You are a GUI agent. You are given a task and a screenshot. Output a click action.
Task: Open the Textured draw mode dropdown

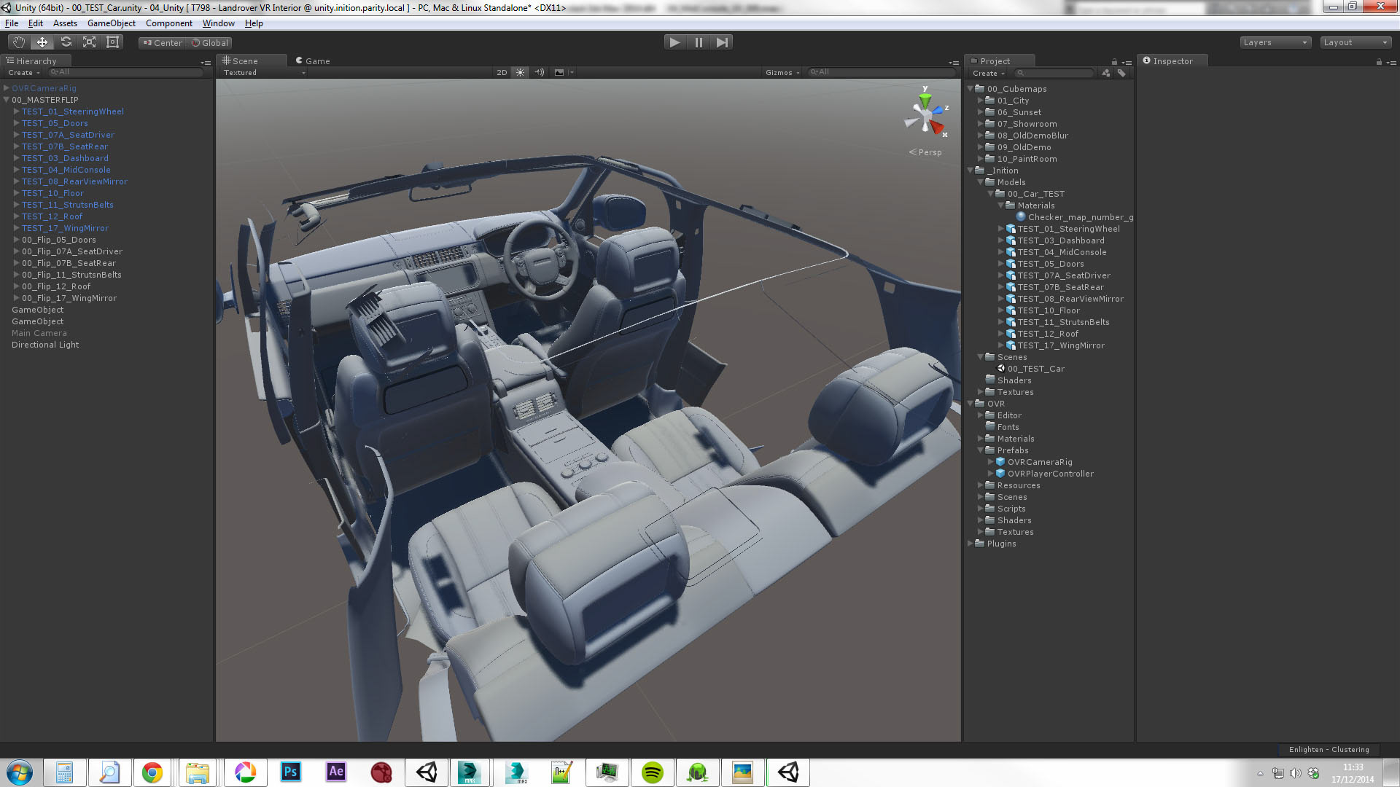click(x=264, y=72)
